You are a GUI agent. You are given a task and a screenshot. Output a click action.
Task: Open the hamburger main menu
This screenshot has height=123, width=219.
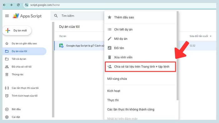[x=7, y=16]
